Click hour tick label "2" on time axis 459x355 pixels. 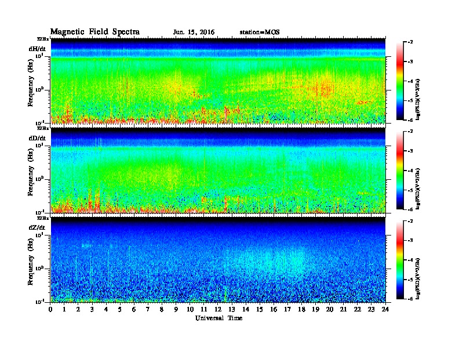[78, 310]
